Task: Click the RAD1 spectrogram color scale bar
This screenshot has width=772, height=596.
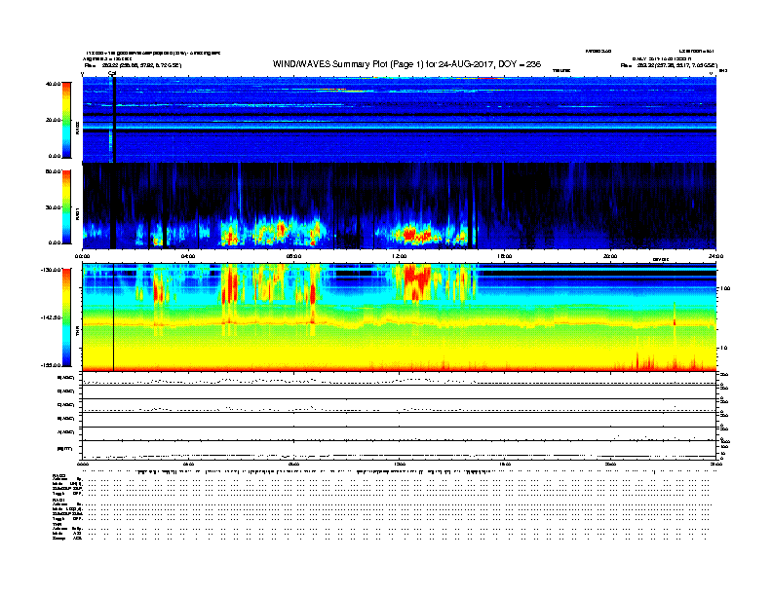Action: pos(66,206)
